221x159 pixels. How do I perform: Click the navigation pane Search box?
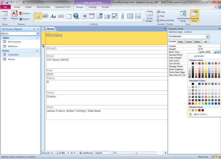pos(18,34)
